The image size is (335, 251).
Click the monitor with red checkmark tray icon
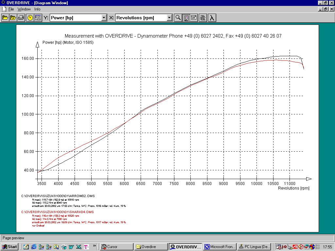click(x=307, y=247)
